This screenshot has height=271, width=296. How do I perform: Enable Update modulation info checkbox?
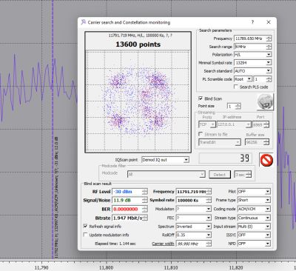[x=86, y=235]
